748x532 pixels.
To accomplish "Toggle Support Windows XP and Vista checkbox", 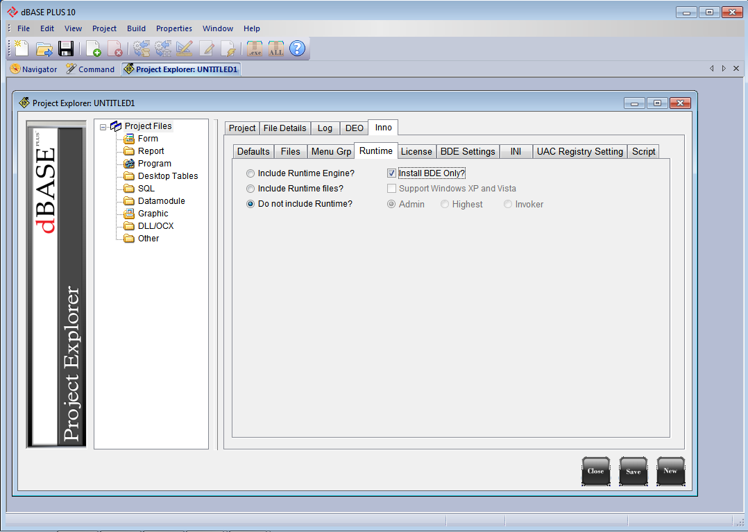I will click(x=391, y=189).
